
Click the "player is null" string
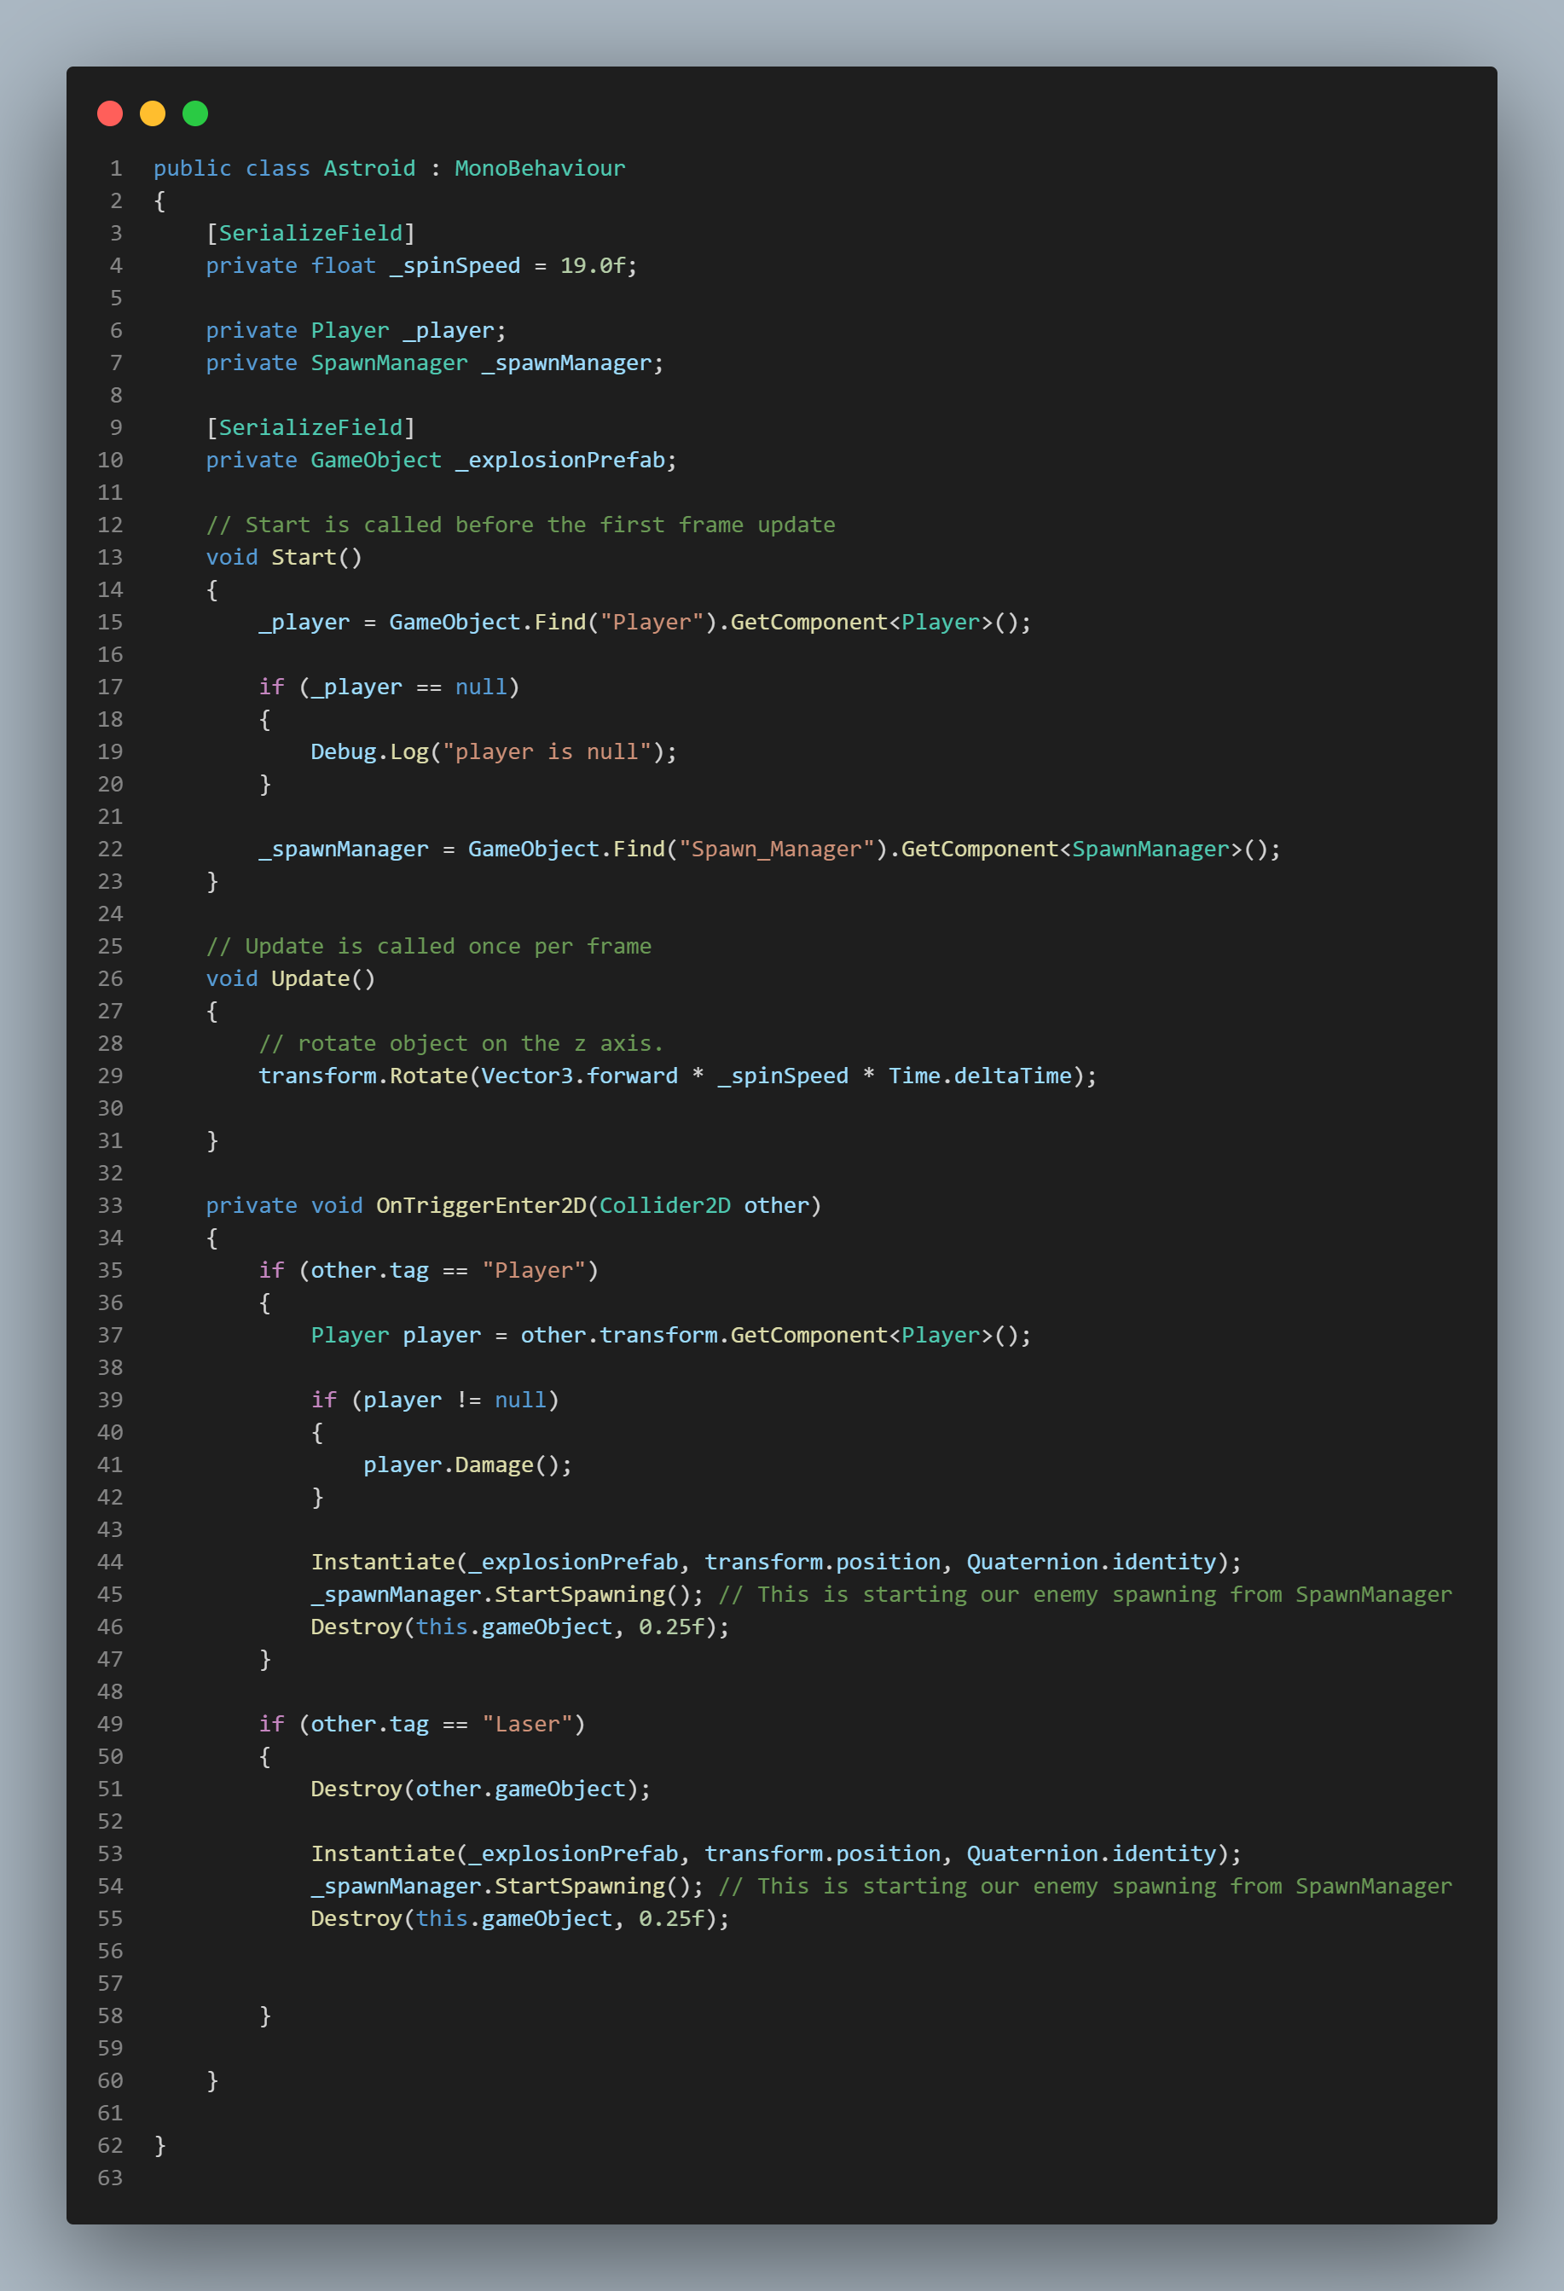coord(547,752)
